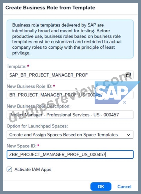This screenshot has width=141, height=194.
Task: Click the red asterisk beside Template label
Action: coord(28,66)
